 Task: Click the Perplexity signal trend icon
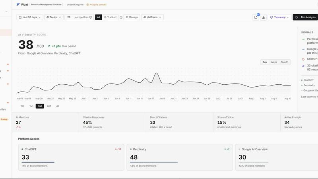click(x=303, y=39)
